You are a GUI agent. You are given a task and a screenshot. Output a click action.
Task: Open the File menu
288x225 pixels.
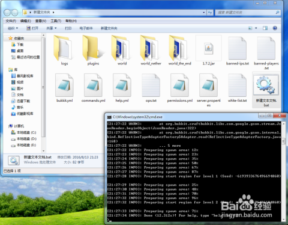click(11, 21)
